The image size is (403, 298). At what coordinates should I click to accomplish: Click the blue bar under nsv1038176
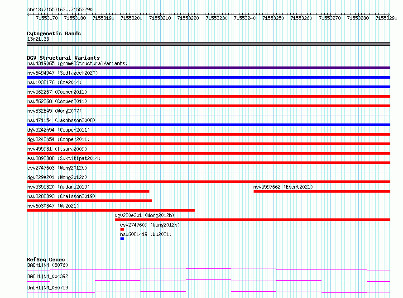point(208,87)
